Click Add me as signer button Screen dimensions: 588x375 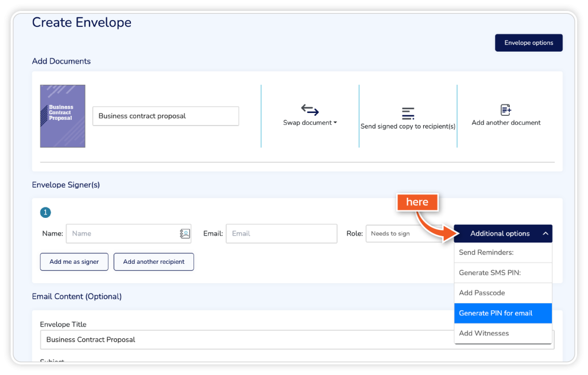coord(74,261)
